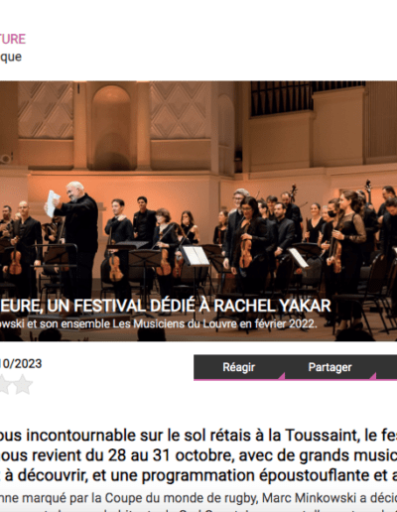
Task: Click the Rachel Yakar festival headline
Action: click(166, 306)
